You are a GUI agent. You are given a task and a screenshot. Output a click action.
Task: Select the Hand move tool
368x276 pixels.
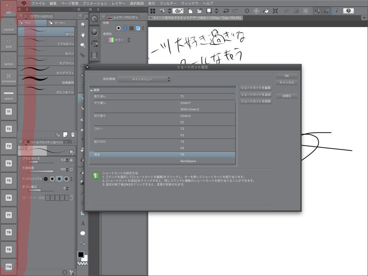(x=83, y=35)
